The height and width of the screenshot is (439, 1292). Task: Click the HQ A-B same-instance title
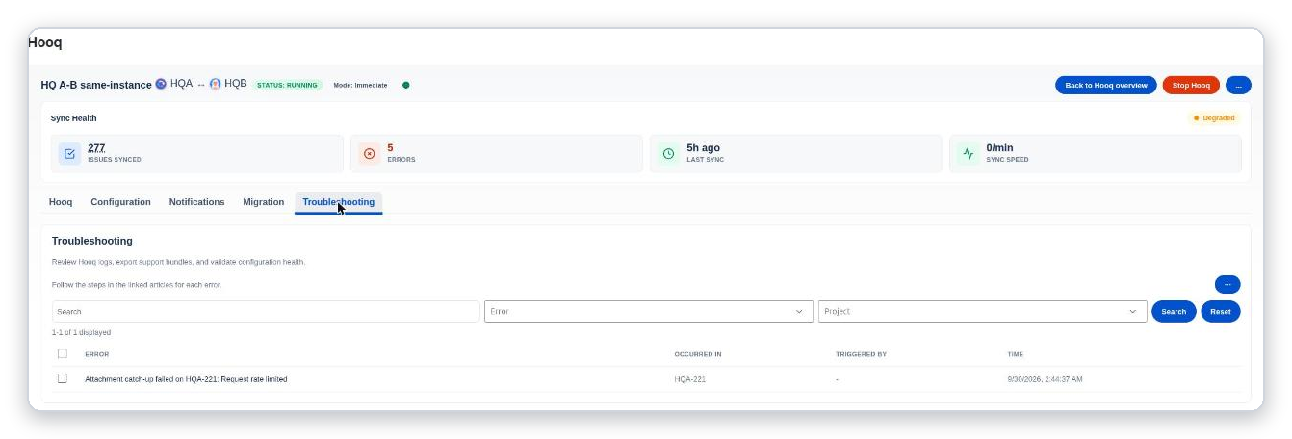tap(95, 85)
